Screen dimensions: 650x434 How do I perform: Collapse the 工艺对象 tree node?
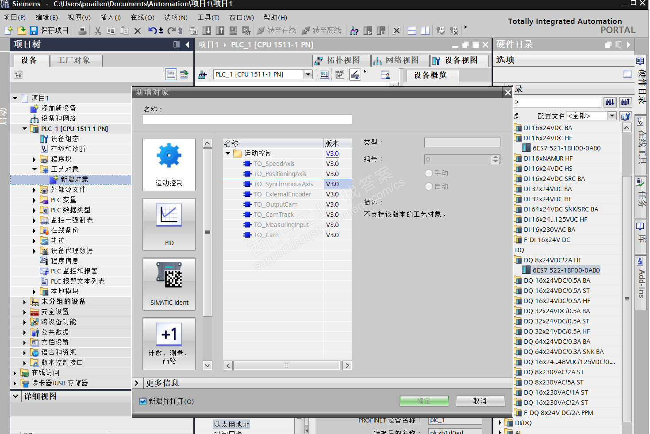pyautogui.click(x=35, y=169)
